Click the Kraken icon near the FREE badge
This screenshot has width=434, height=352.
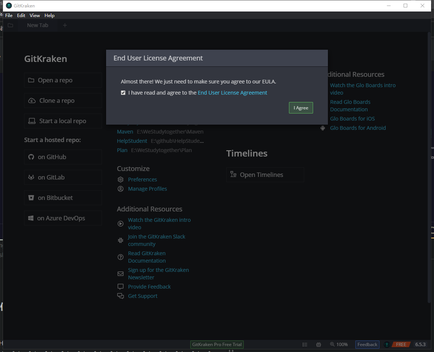tap(387, 344)
